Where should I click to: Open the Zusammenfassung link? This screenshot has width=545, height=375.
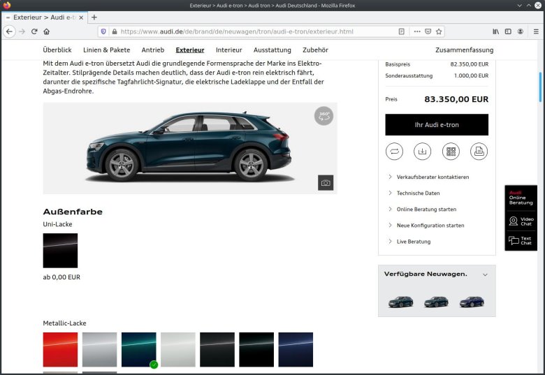[x=464, y=50]
